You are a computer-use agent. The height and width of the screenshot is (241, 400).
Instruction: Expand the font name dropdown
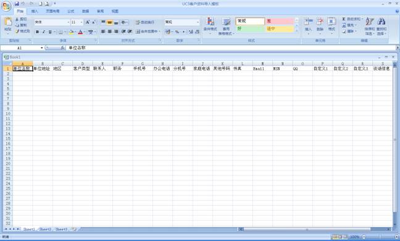69,22
